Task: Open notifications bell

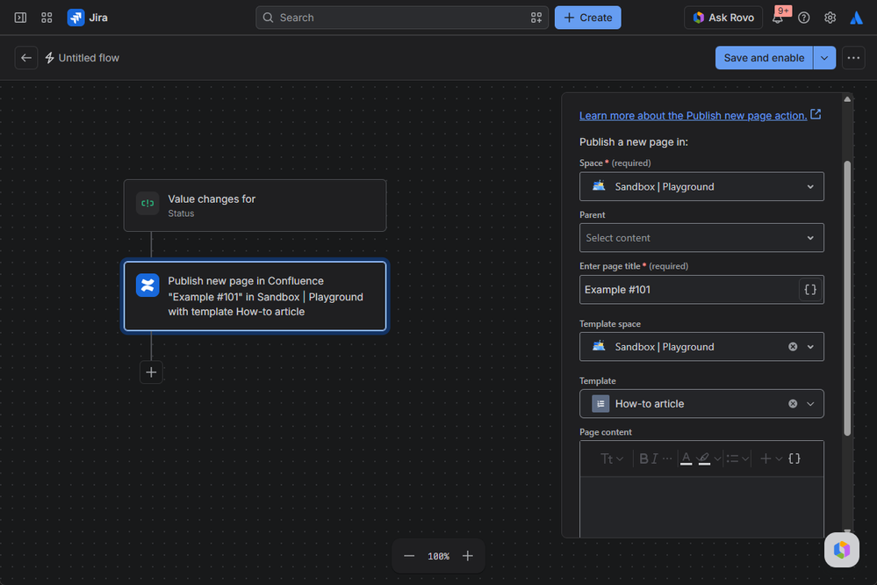Action: [x=778, y=18]
